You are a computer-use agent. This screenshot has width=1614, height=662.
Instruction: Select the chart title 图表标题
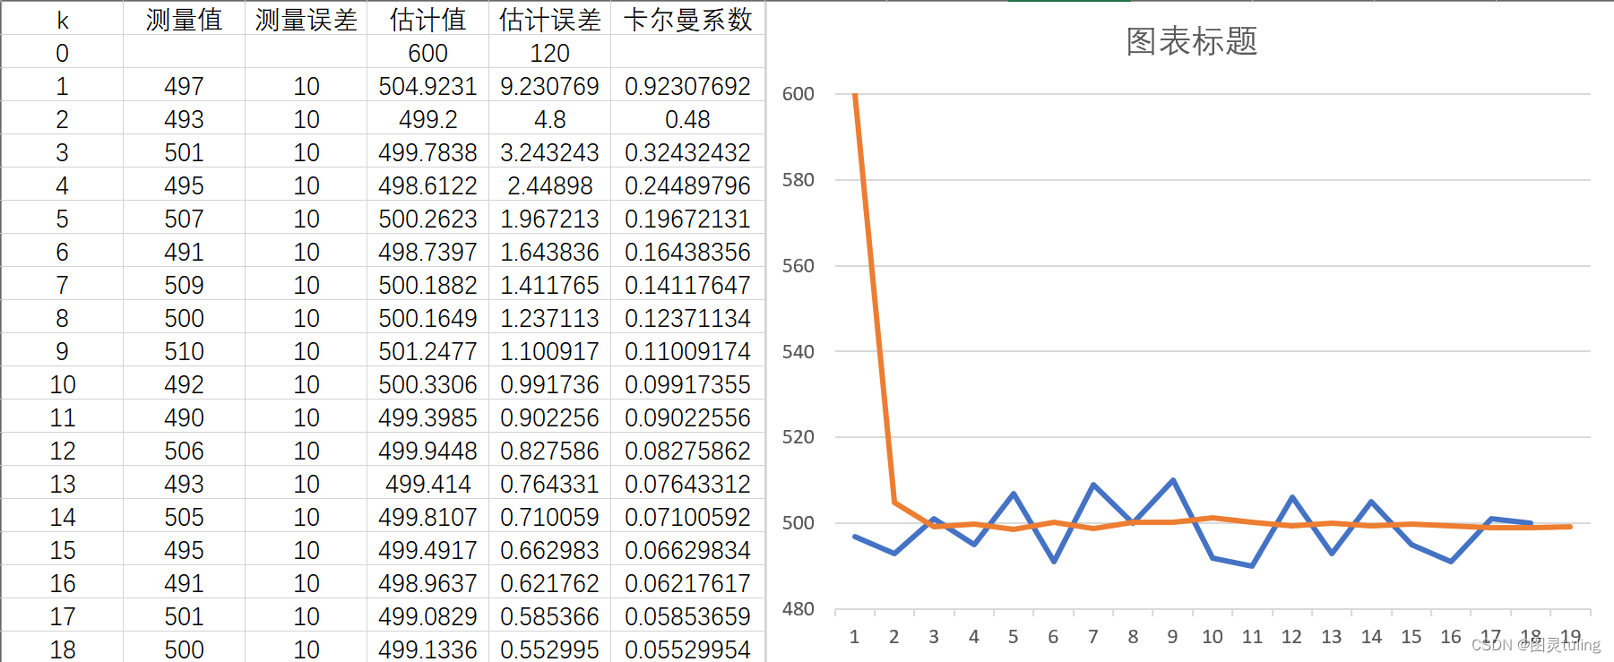pyautogui.click(x=1192, y=41)
